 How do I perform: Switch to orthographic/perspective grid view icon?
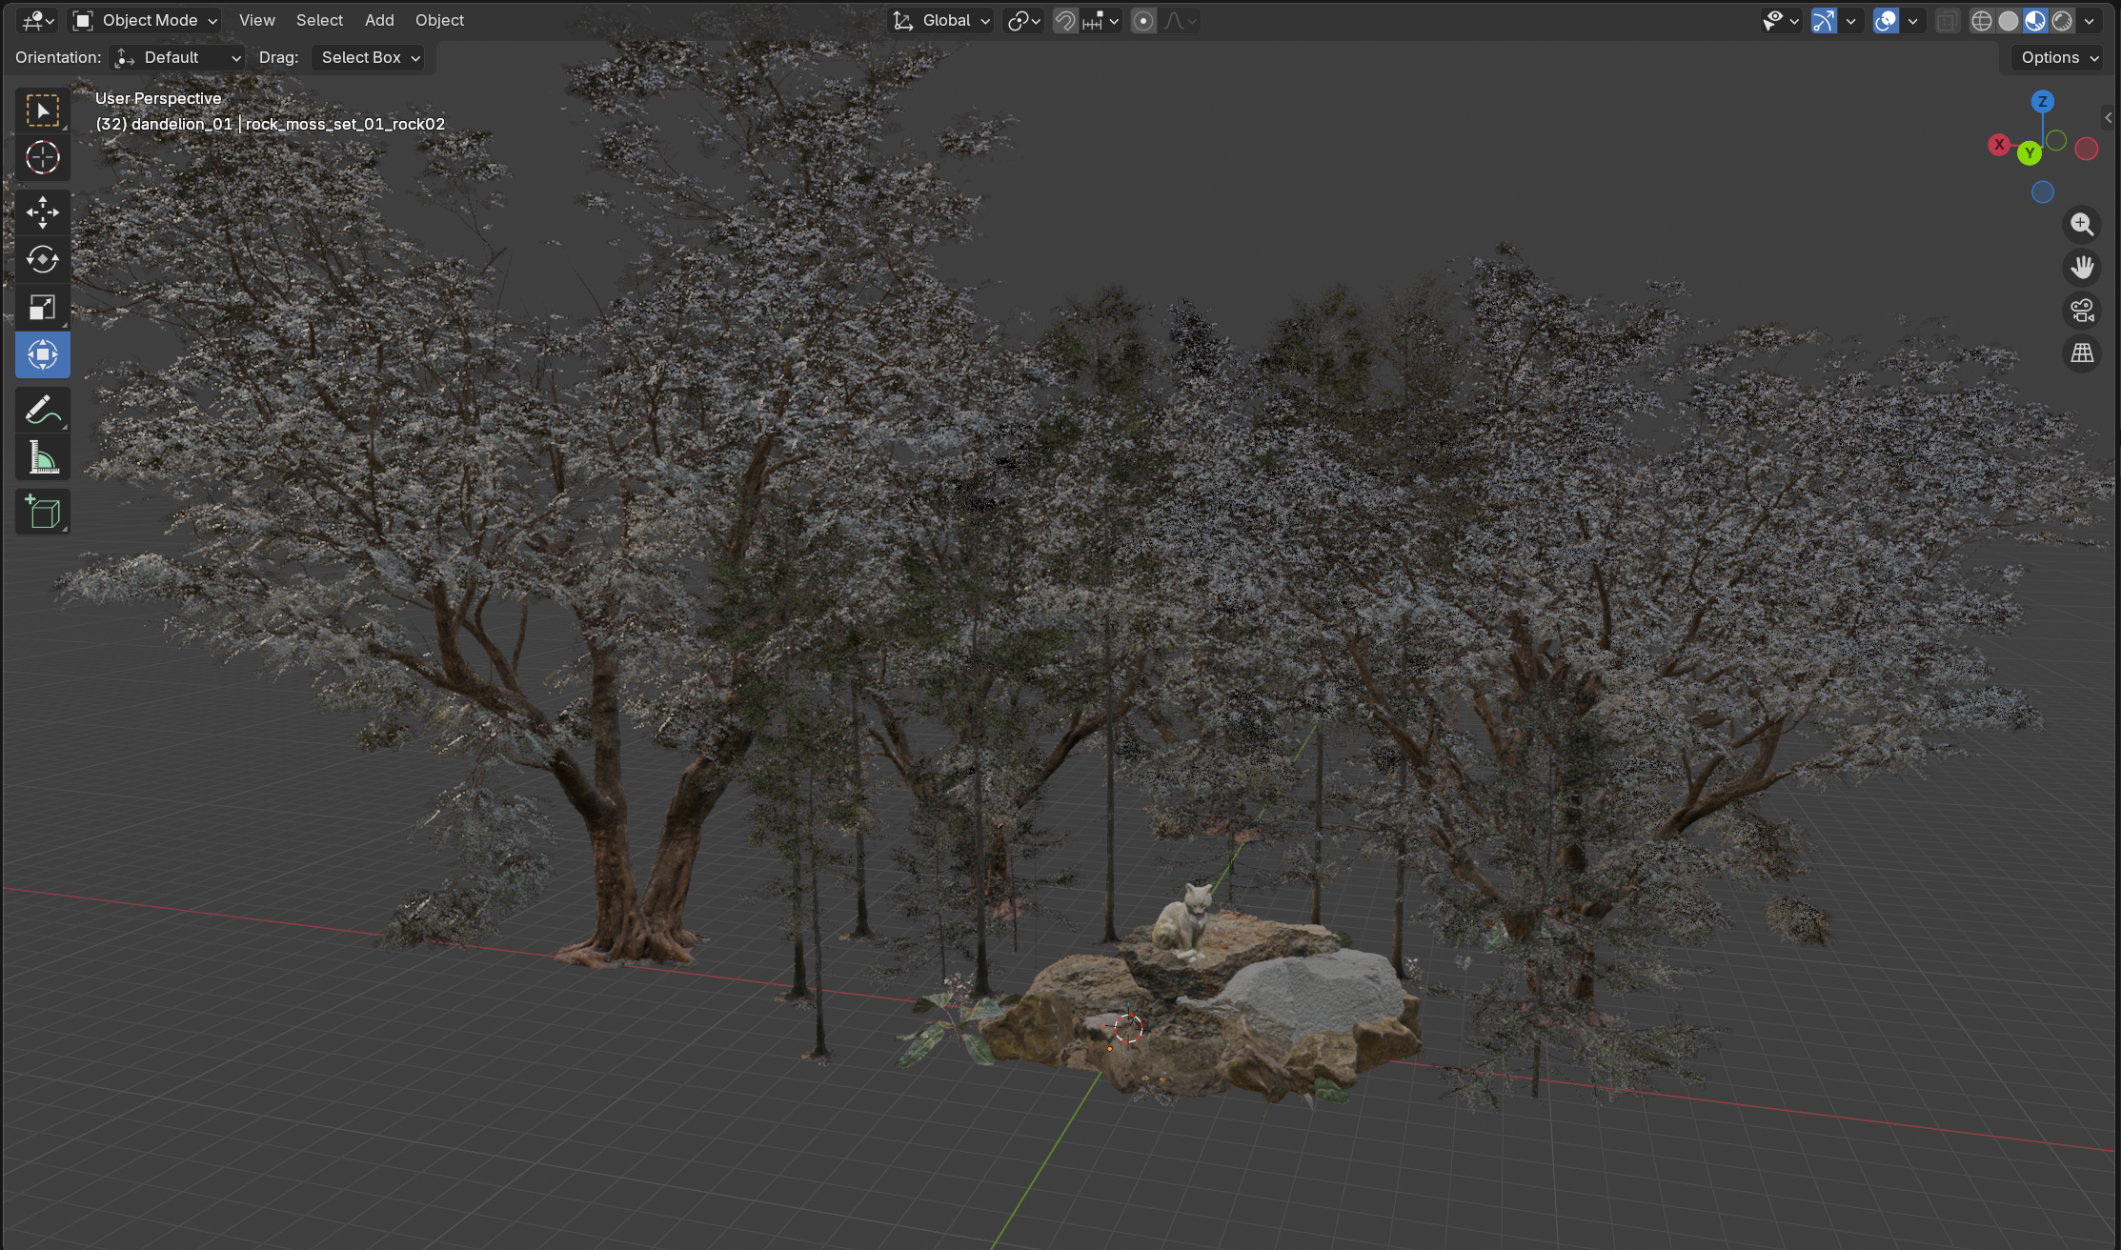pos(2082,353)
